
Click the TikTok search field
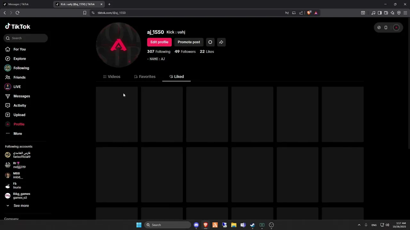pos(26,38)
